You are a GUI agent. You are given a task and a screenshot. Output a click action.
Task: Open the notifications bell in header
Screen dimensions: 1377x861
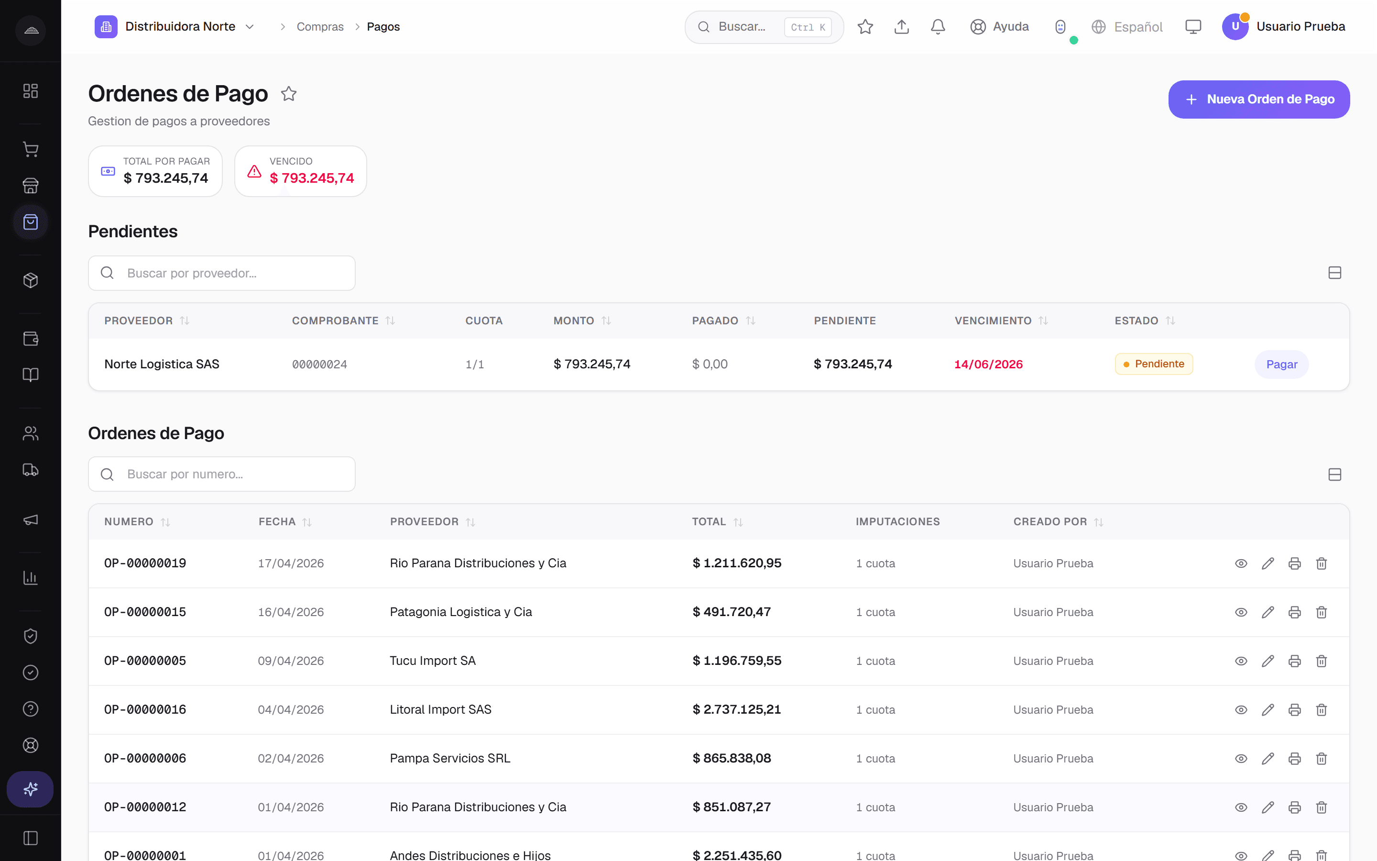tap(938, 27)
